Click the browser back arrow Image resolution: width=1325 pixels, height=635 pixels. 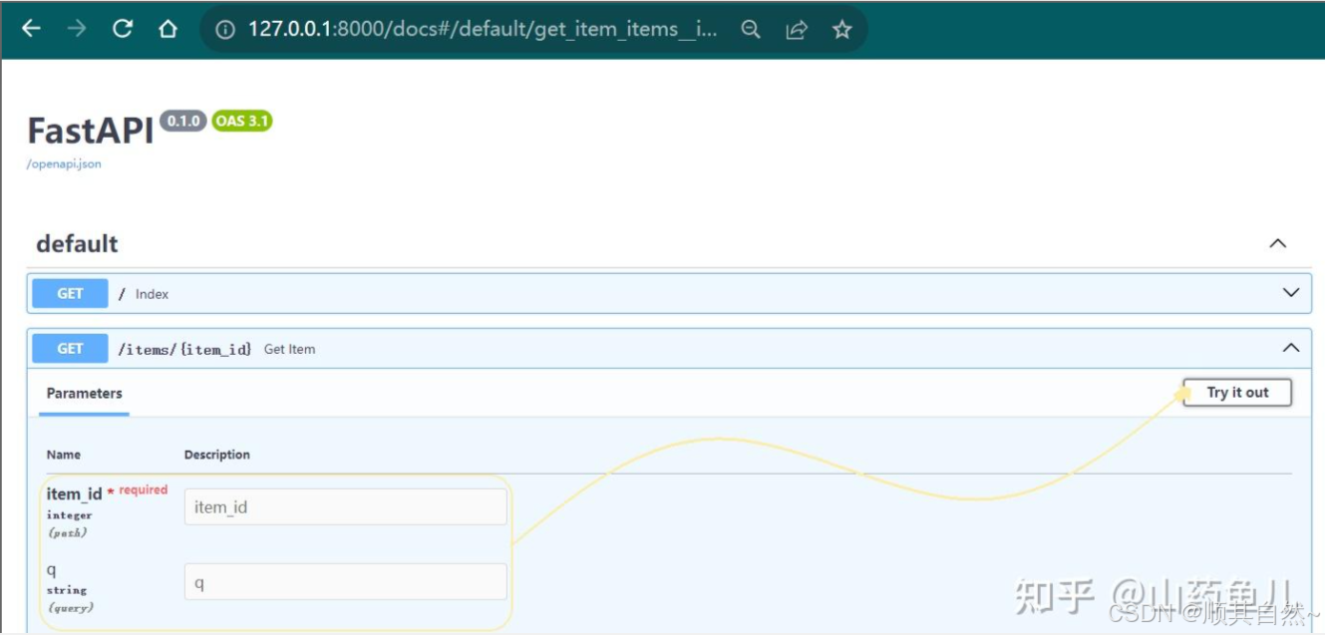[x=31, y=29]
